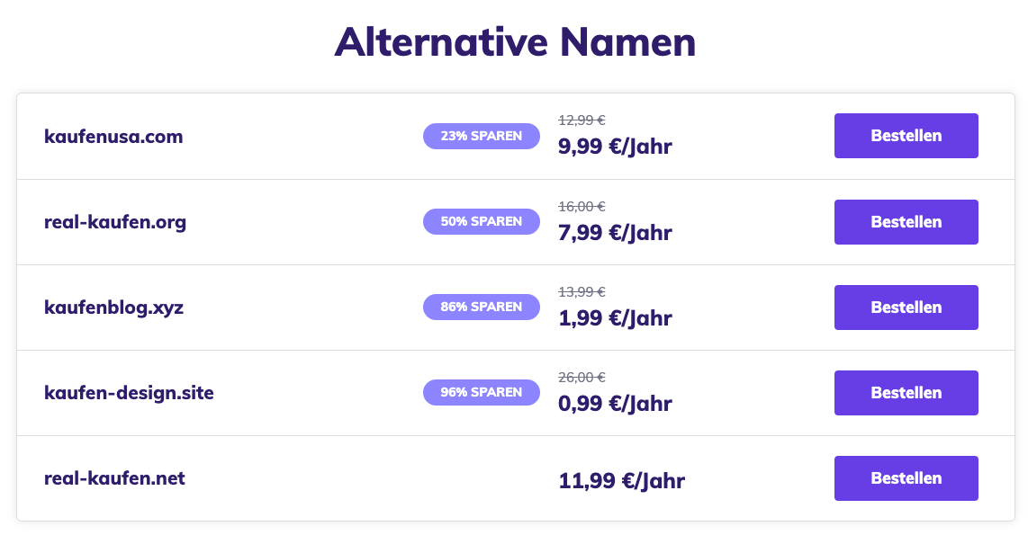Screen dimensions: 1028x535
Task: Click Bestellen for real-kaufen.net
Action: [906, 478]
